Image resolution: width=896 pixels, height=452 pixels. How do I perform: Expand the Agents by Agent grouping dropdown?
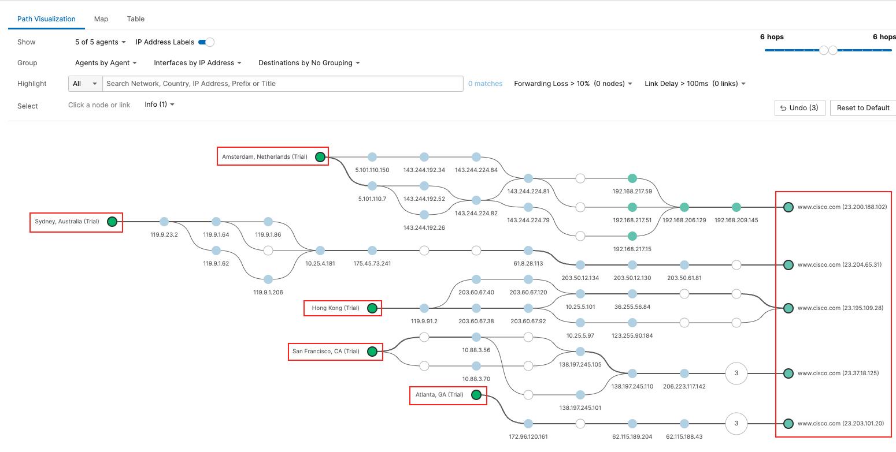coord(106,63)
